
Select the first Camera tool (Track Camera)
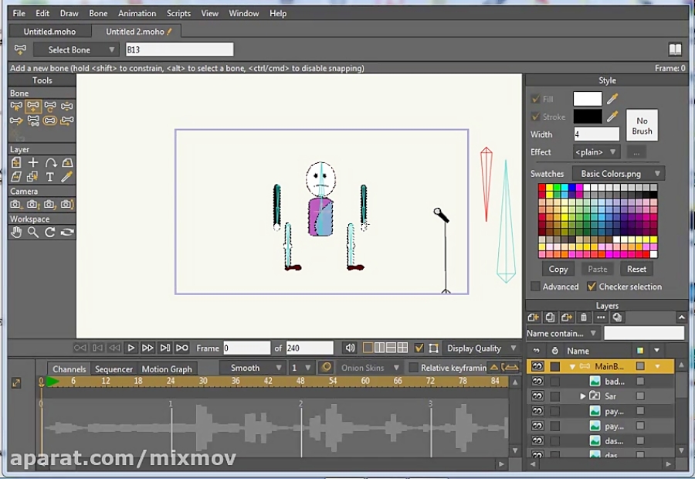click(x=16, y=205)
